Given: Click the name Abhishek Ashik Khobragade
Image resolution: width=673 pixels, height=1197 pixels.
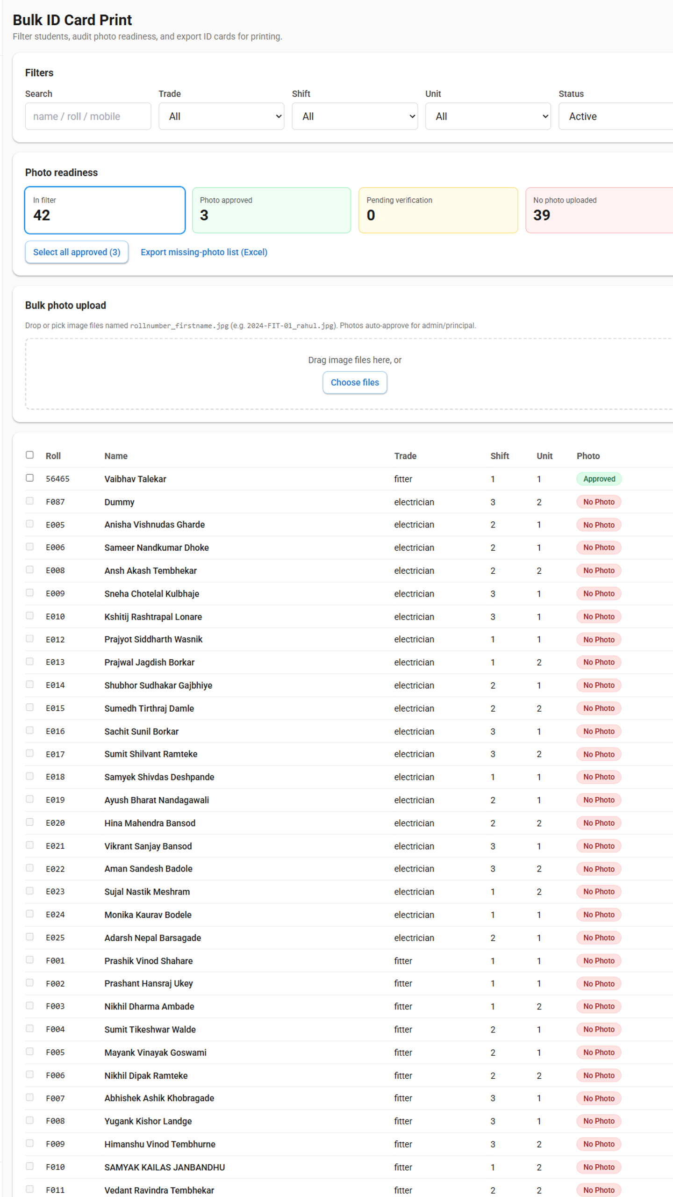Looking at the screenshot, I should coord(159,1098).
